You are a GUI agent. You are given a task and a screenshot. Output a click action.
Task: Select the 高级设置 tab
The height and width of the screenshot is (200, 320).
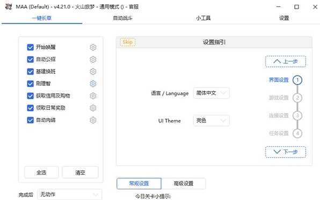click(184, 183)
